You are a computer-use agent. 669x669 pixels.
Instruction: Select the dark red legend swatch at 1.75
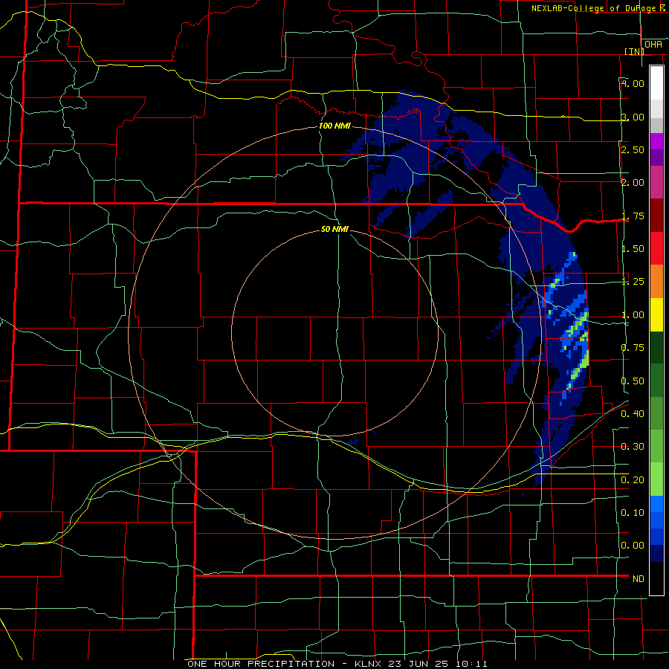click(656, 216)
